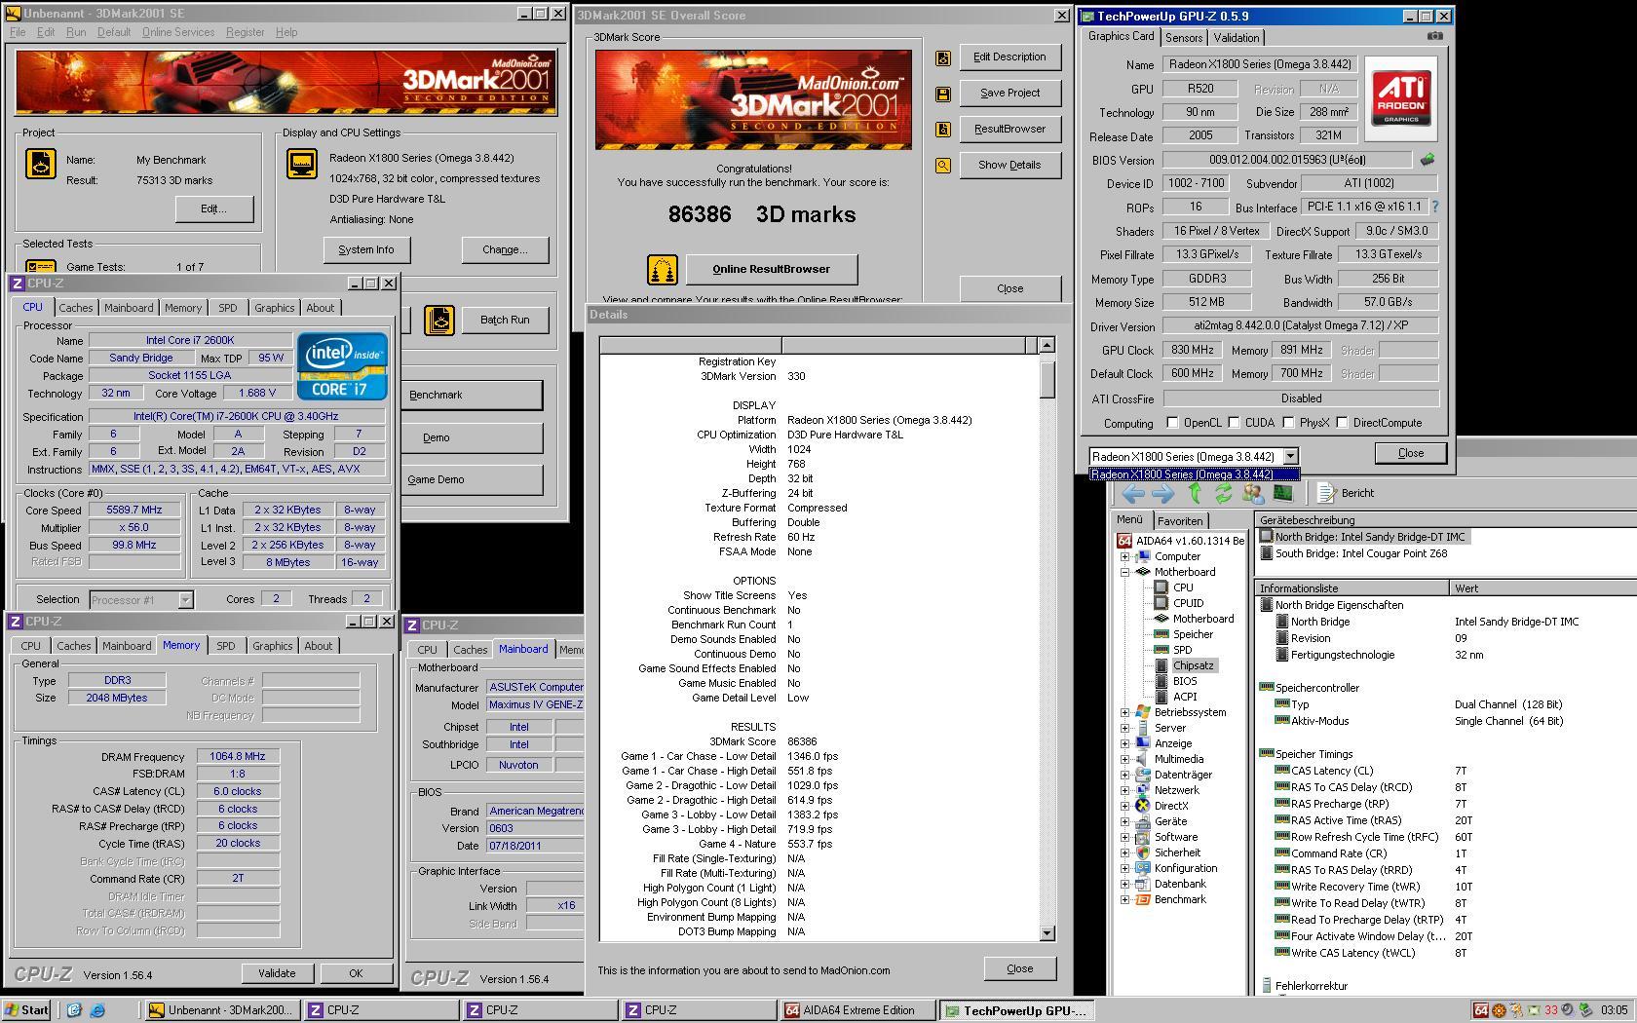
Task: Expand Multimedia node in AIDA64 tree
Action: click(1125, 759)
